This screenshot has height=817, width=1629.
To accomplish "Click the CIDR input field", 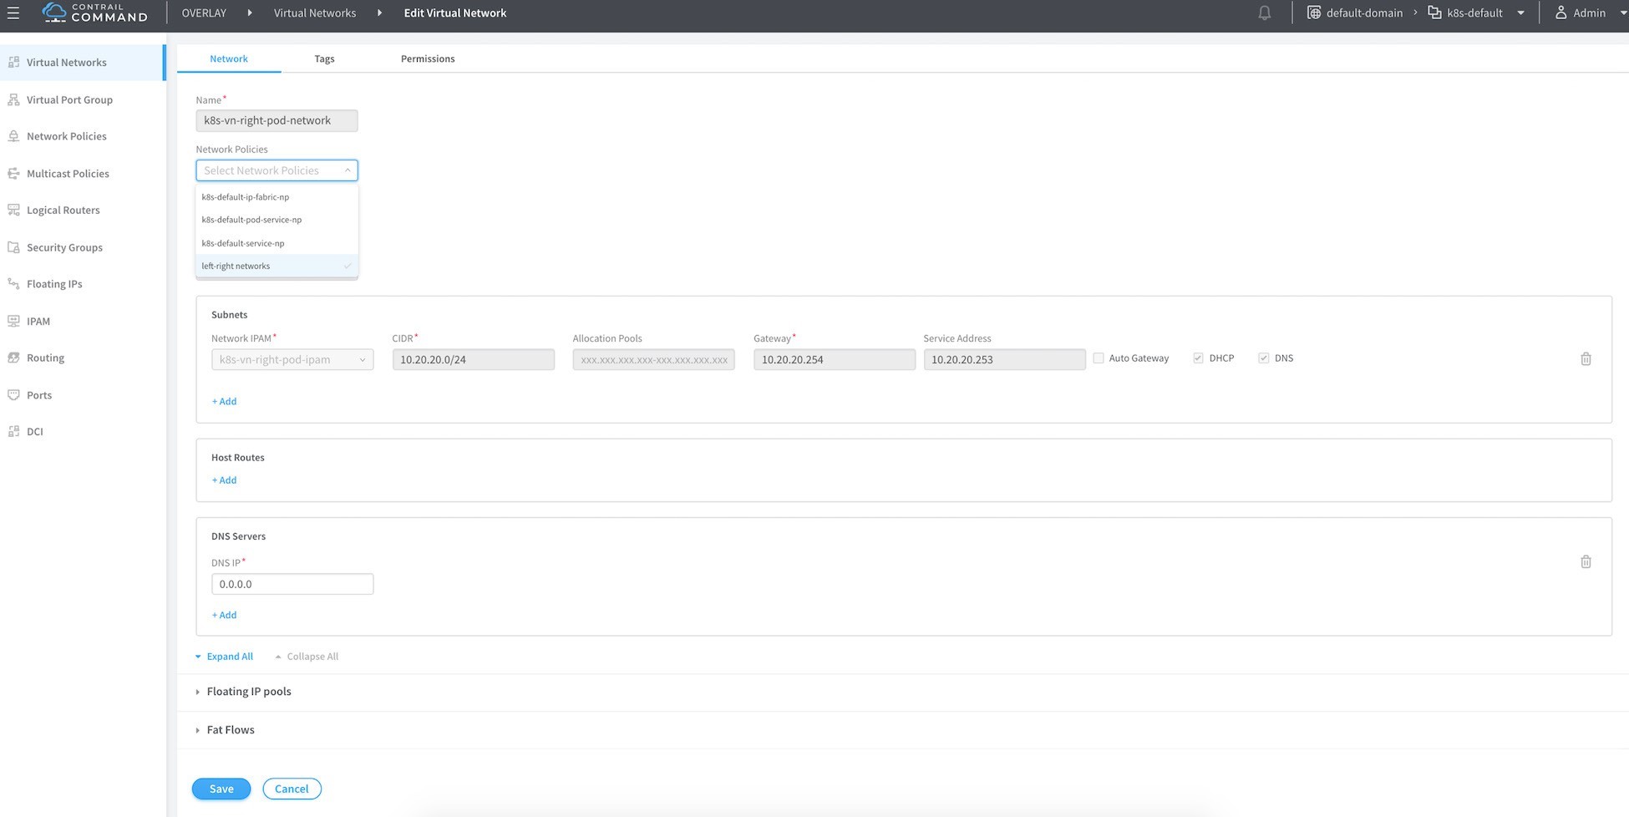I will click(474, 360).
